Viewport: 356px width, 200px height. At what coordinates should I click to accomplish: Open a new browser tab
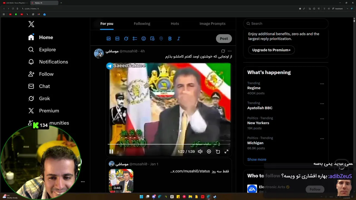[x=61, y=3]
